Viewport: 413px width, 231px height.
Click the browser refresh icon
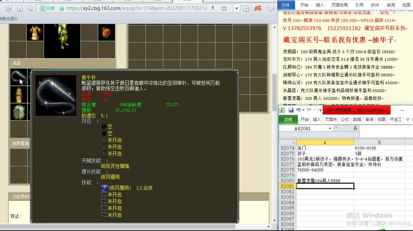(8, 8)
